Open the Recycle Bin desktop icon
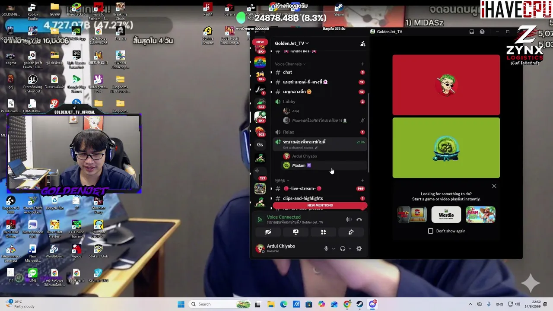The width and height of the screenshot is (553, 311). [54, 203]
